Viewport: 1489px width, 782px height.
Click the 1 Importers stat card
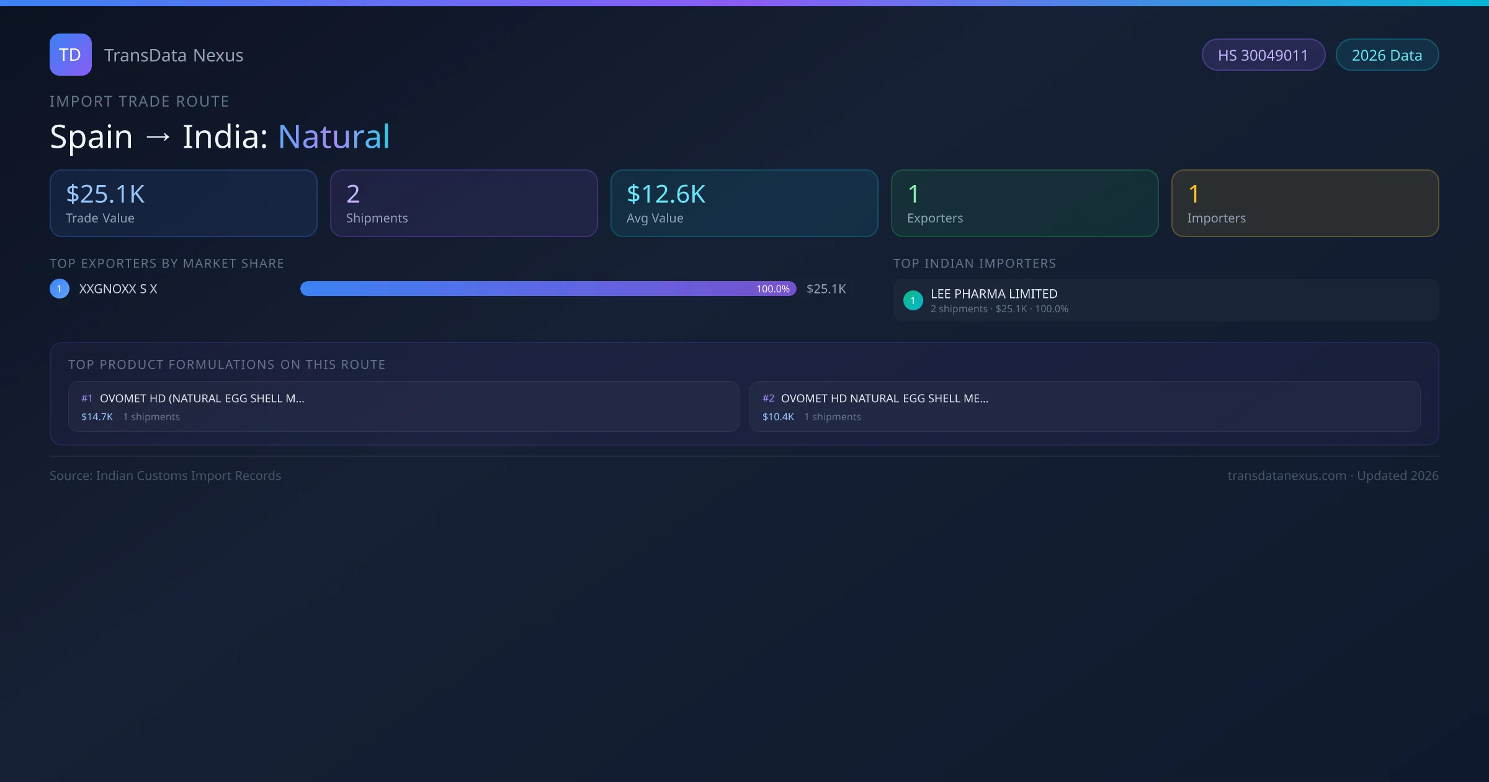click(1305, 204)
